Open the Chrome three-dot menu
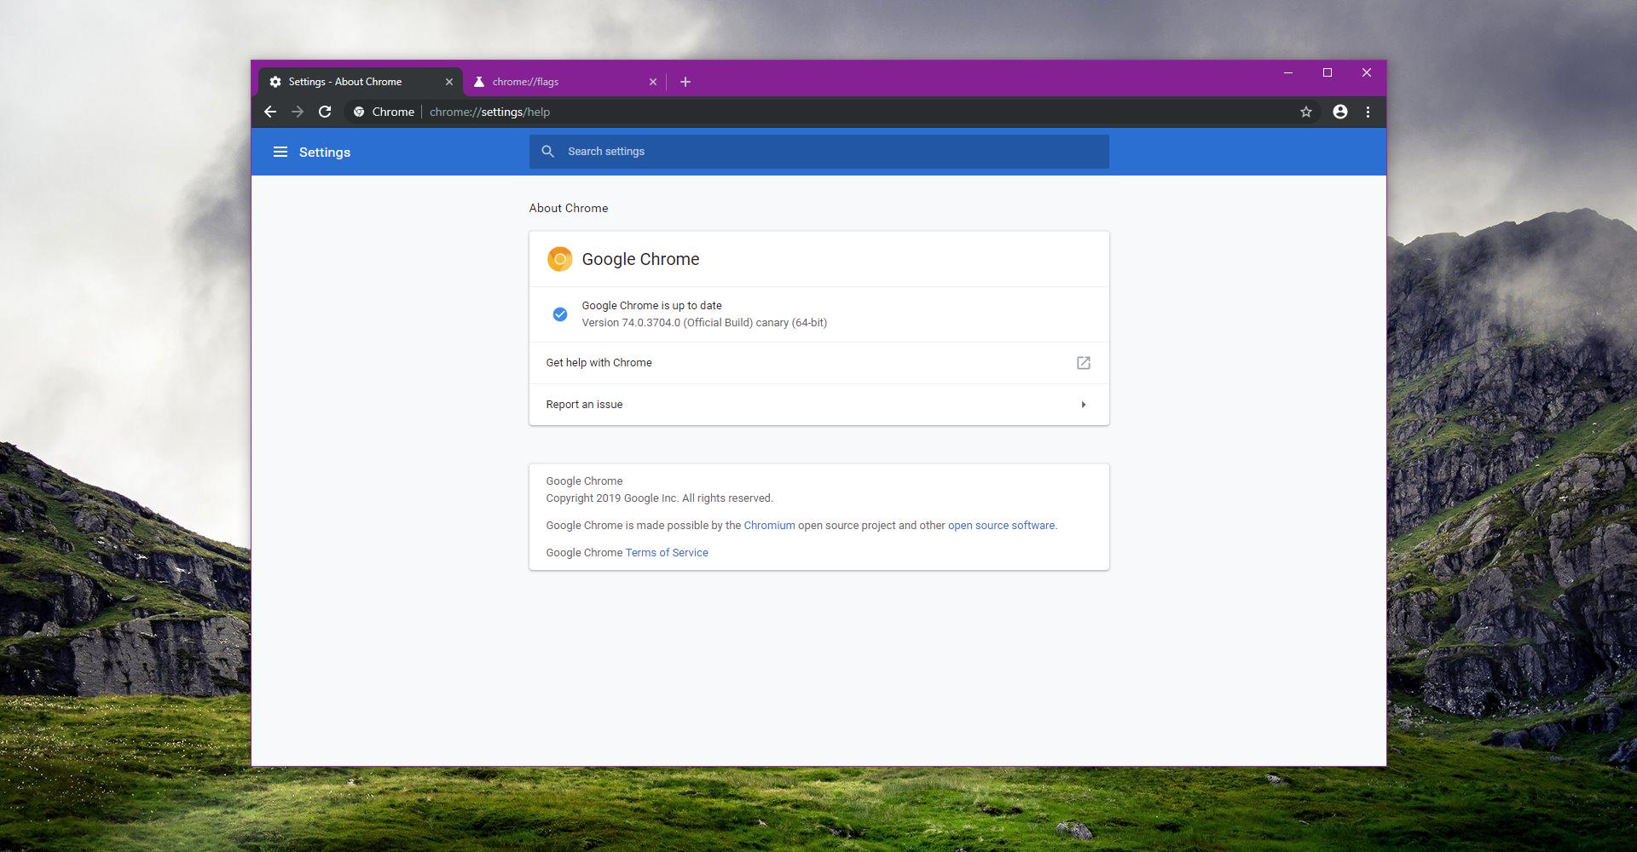 pyautogui.click(x=1368, y=112)
